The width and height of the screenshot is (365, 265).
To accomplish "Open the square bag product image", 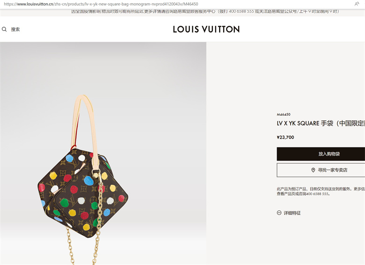I will (103, 154).
